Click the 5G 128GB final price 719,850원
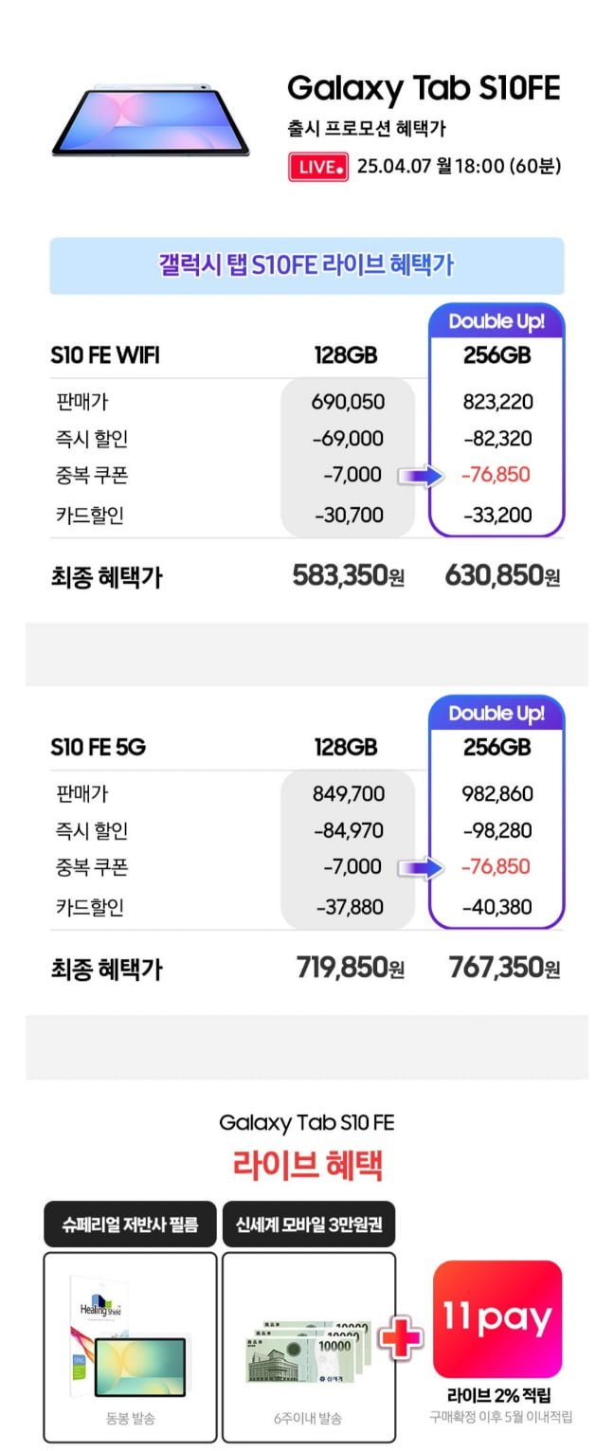 (x=349, y=968)
